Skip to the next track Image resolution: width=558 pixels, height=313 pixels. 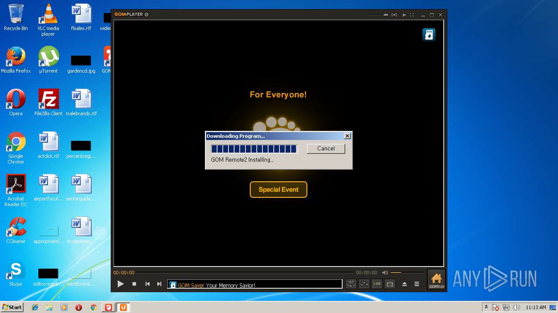(159, 284)
